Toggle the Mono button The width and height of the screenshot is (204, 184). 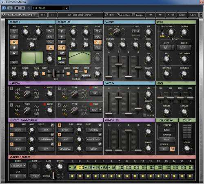point(76,71)
